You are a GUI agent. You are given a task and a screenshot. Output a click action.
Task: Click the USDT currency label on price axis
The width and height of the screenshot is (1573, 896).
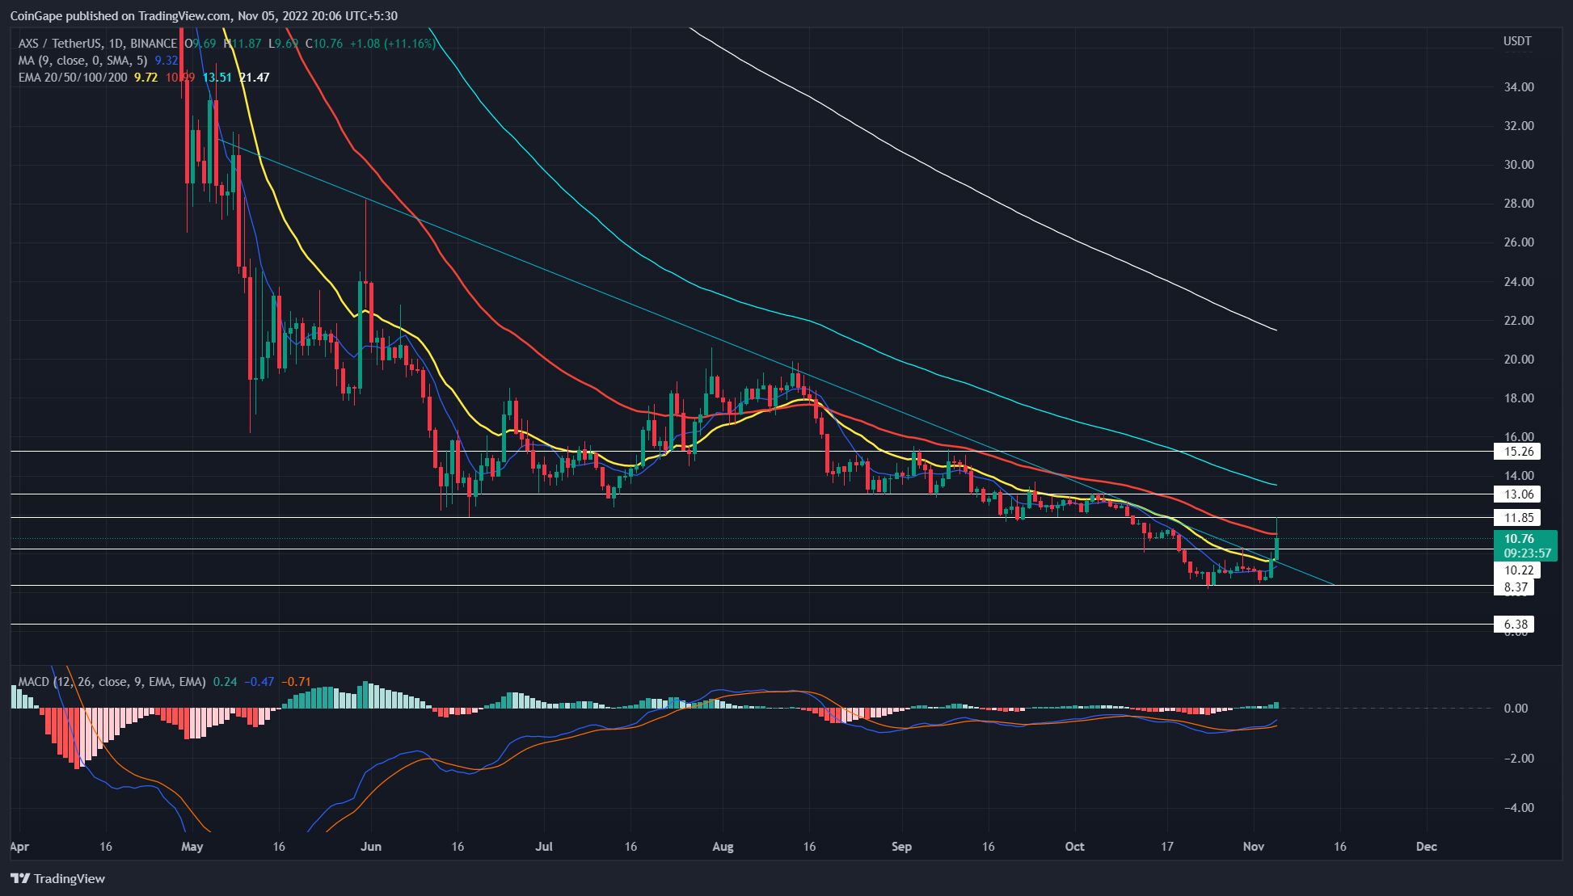point(1517,41)
